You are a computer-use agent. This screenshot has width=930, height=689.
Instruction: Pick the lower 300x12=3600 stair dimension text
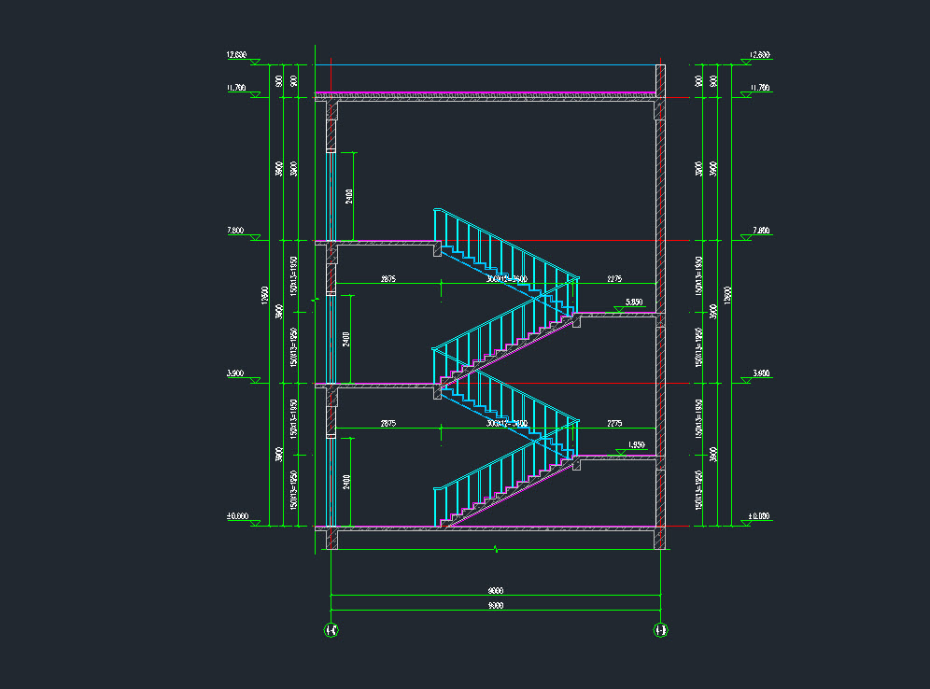point(507,423)
